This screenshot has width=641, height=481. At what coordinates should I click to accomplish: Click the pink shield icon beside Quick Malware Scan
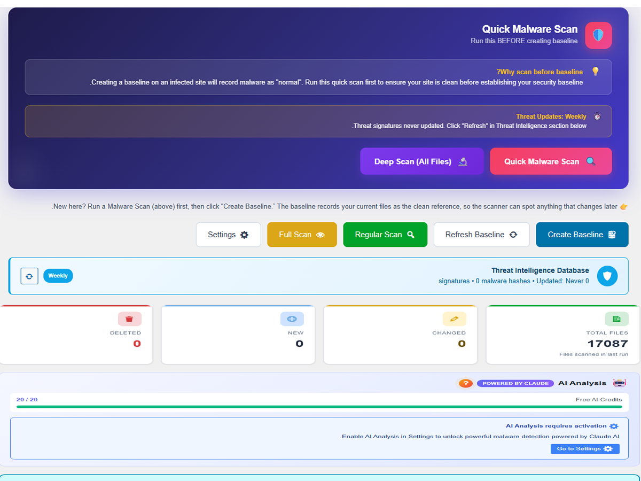(598, 36)
